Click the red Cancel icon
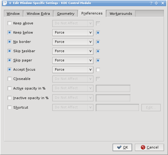 click(x=143, y=147)
